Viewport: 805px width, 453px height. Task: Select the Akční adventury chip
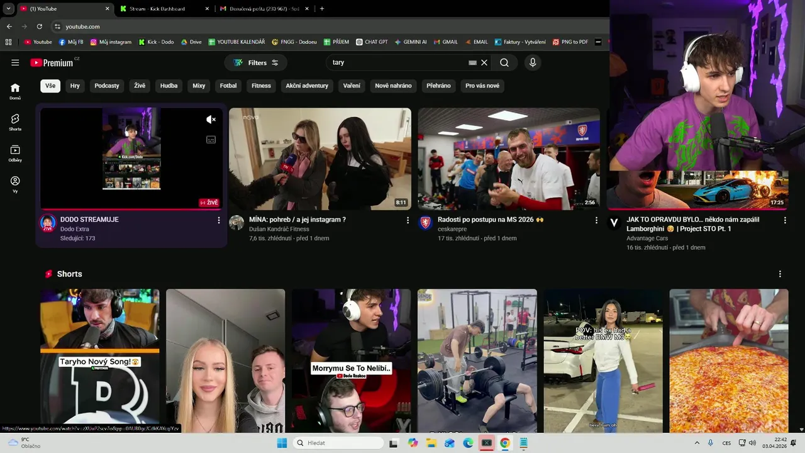[x=307, y=86]
